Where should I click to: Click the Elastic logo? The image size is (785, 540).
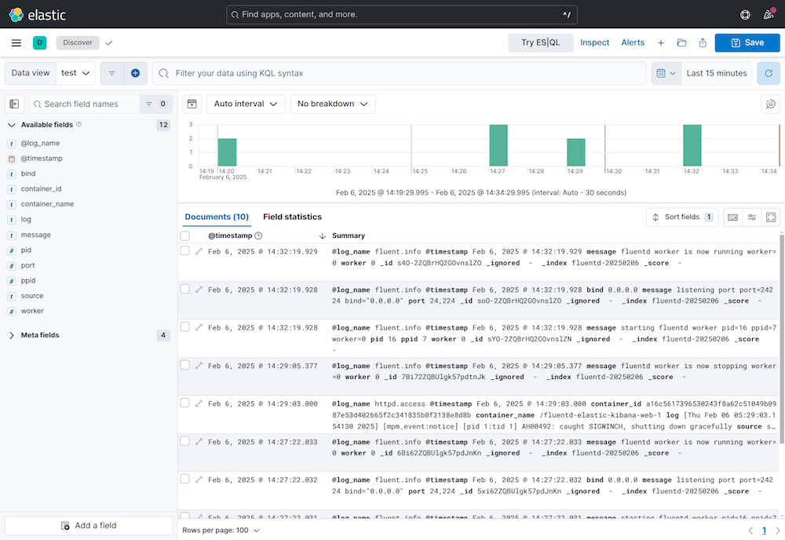(38, 14)
